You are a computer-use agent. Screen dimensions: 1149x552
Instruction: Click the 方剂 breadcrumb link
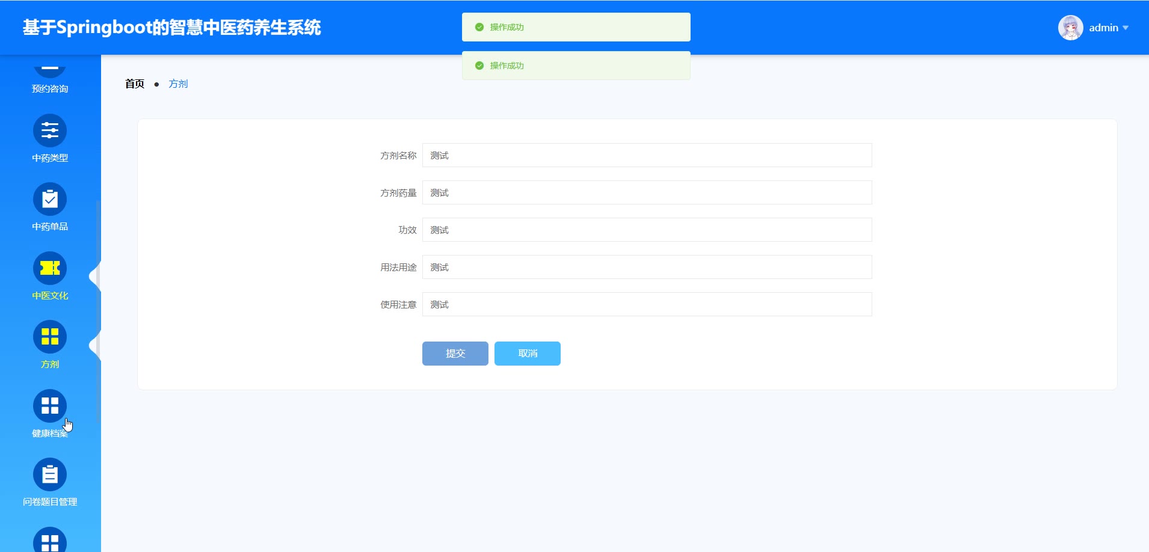(x=178, y=84)
